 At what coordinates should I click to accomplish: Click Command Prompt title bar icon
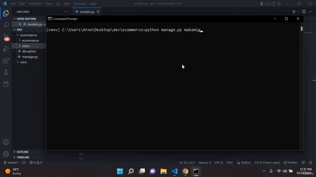point(49,19)
